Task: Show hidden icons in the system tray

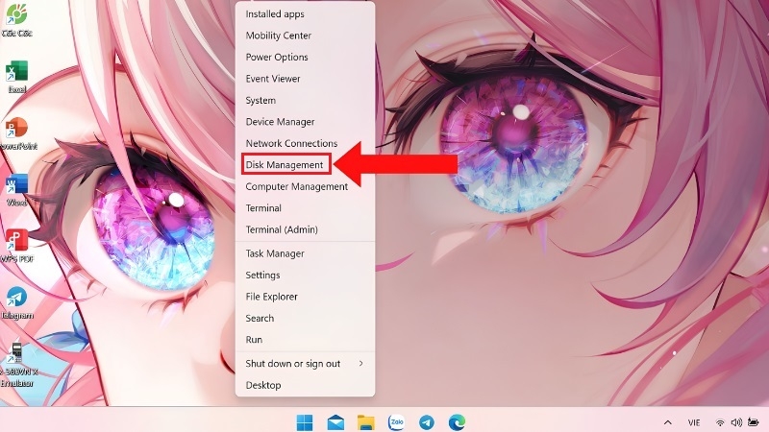Action: [x=667, y=422]
